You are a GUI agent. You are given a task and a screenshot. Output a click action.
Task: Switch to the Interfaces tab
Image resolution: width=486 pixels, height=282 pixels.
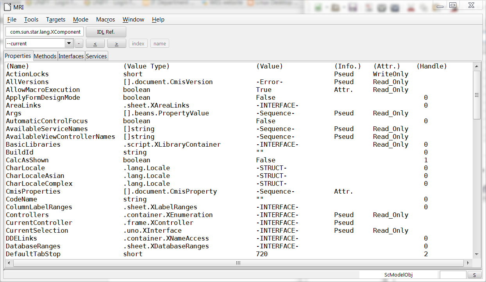pos(71,56)
